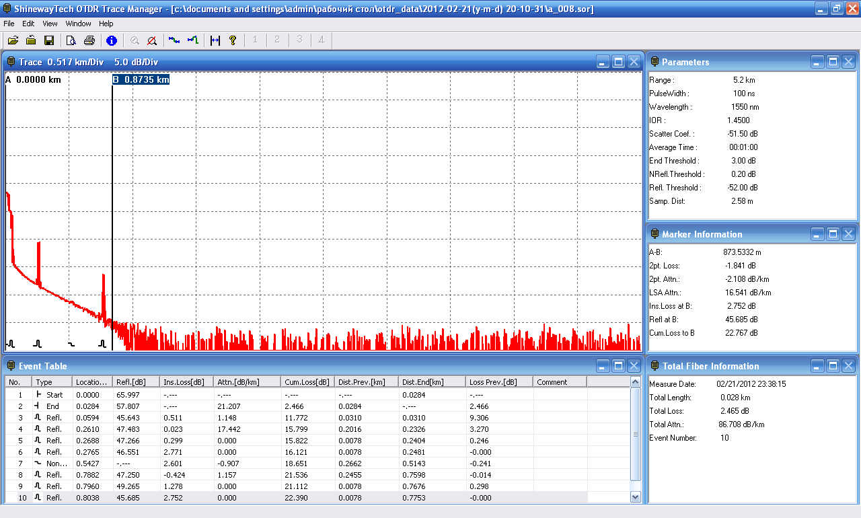Open the View menu

click(x=50, y=24)
